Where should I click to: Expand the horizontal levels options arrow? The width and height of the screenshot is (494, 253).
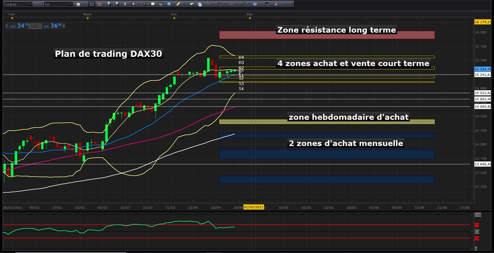tap(225, 4)
